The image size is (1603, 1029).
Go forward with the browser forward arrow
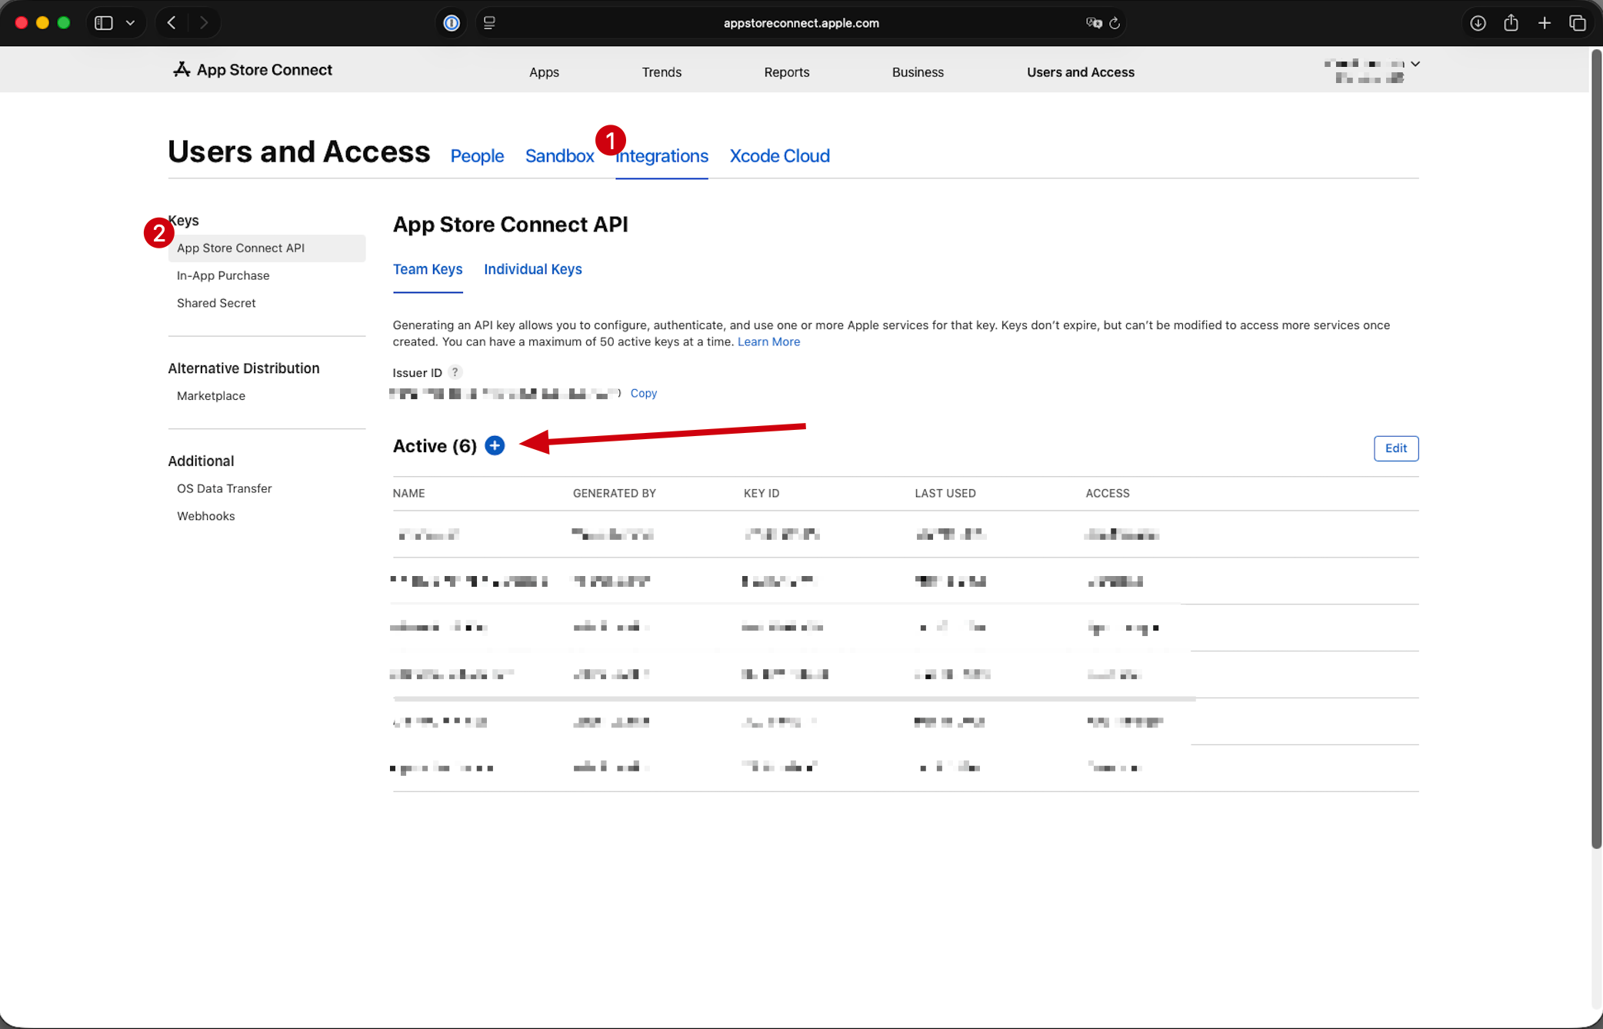(x=204, y=23)
